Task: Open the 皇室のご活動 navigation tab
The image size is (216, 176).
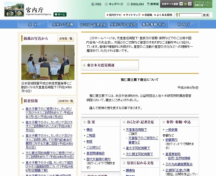Action: point(63,25)
